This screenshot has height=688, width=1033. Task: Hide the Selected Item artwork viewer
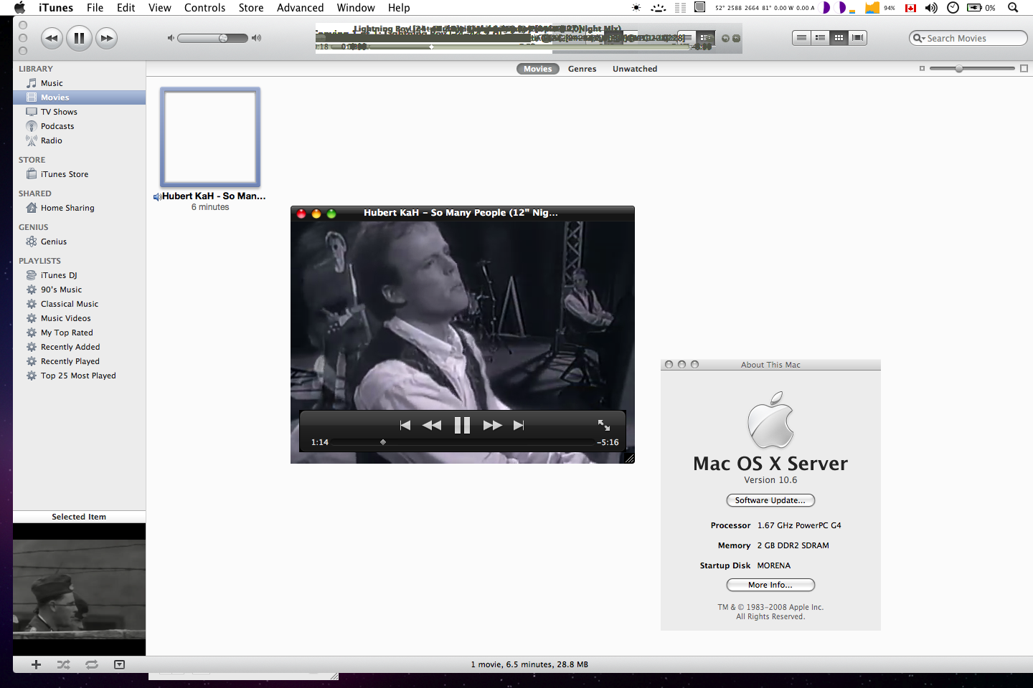pyautogui.click(x=119, y=664)
